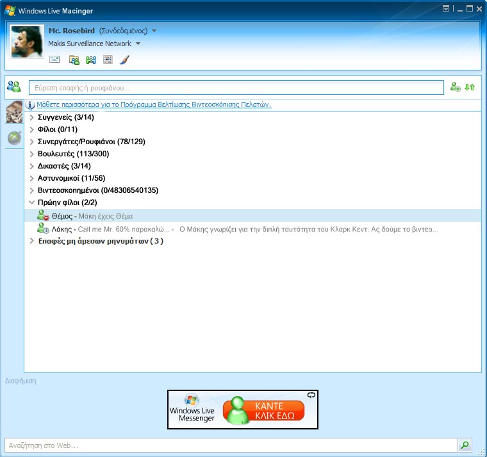This screenshot has width=487, height=457.
Task: Click the ΚΑΝΤΕ ΚΛΙΚ ΕΔΩ banner button
Action: click(x=264, y=410)
